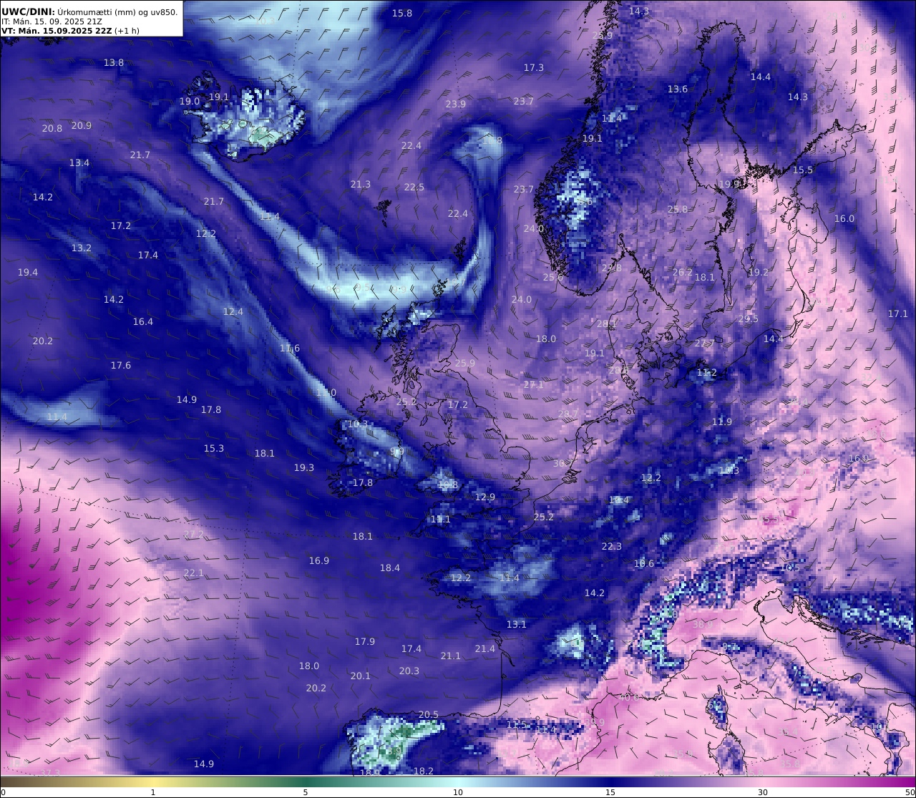916x798 pixels.
Task: Select the 29.5 value label
Action: (749, 318)
